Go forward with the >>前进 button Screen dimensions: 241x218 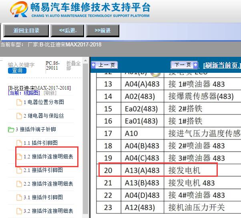tap(102, 30)
